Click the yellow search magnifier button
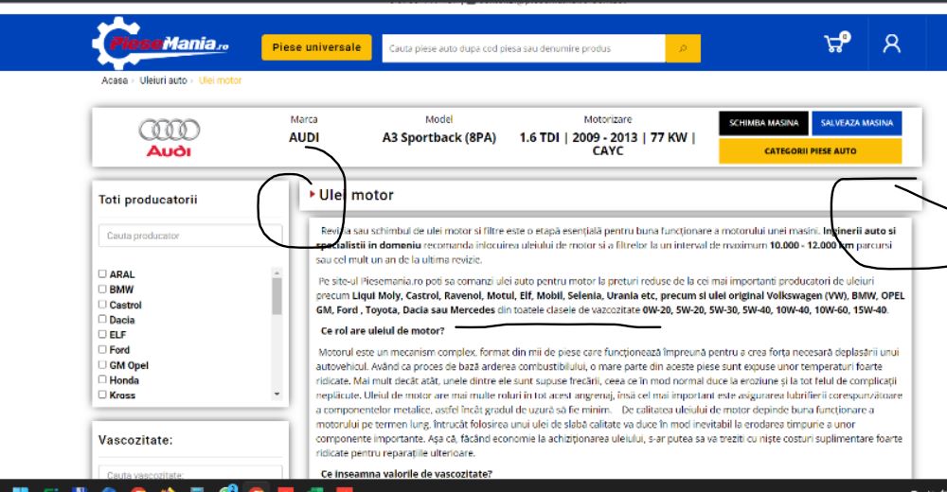The width and height of the screenshot is (947, 492). click(x=683, y=48)
